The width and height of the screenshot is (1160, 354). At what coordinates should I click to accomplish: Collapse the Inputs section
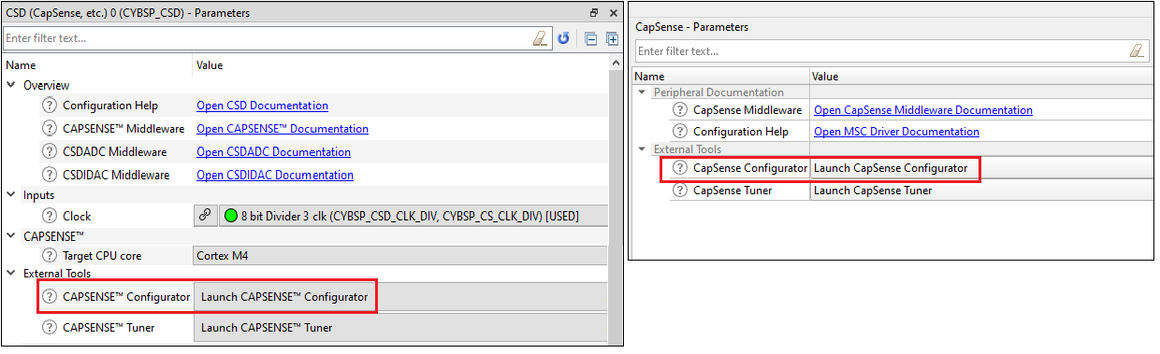[x=11, y=195]
